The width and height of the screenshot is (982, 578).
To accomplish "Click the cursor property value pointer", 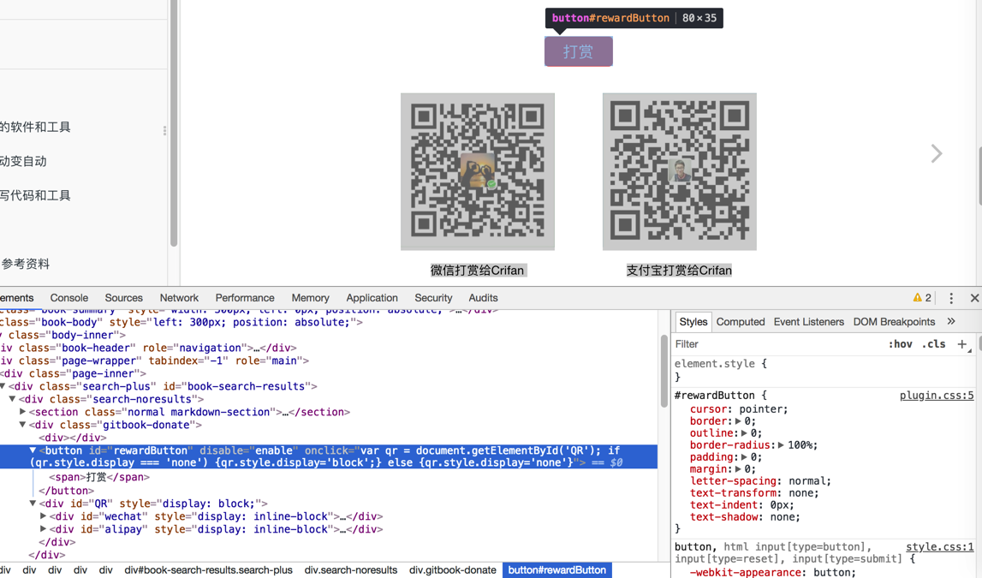I will pos(761,409).
